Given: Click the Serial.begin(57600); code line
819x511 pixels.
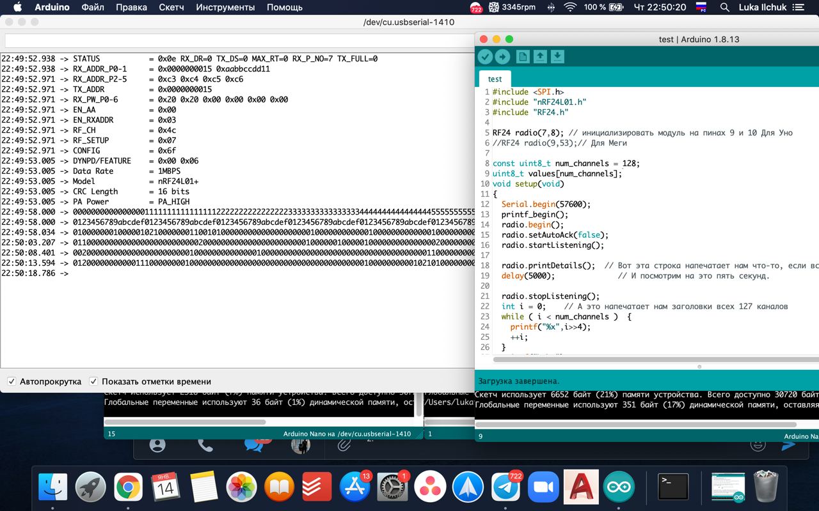Looking at the screenshot, I should click(546, 204).
